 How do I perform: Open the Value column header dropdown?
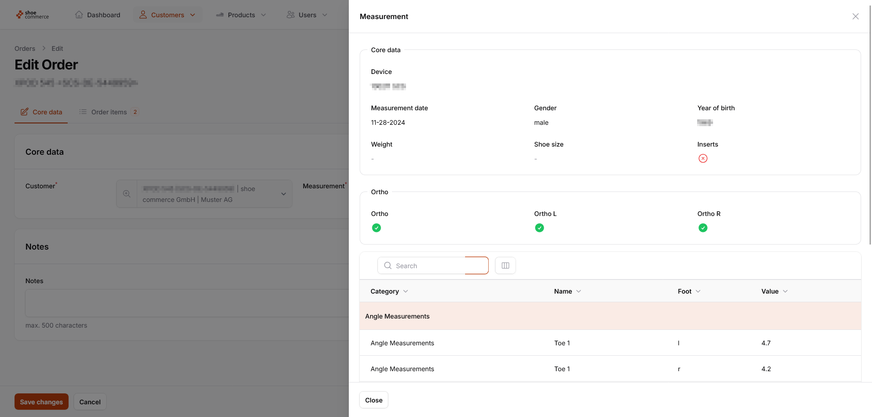pyautogui.click(x=785, y=291)
